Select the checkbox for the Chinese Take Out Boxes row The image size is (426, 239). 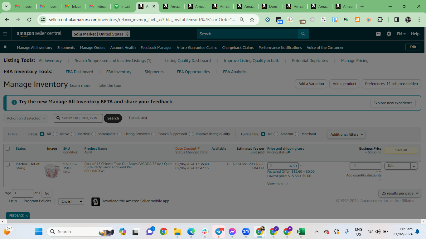point(8,164)
